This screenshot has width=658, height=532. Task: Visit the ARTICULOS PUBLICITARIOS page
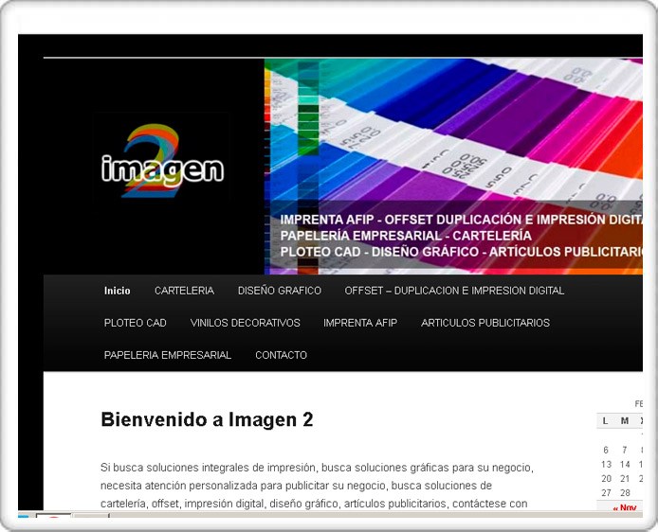pos(485,323)
